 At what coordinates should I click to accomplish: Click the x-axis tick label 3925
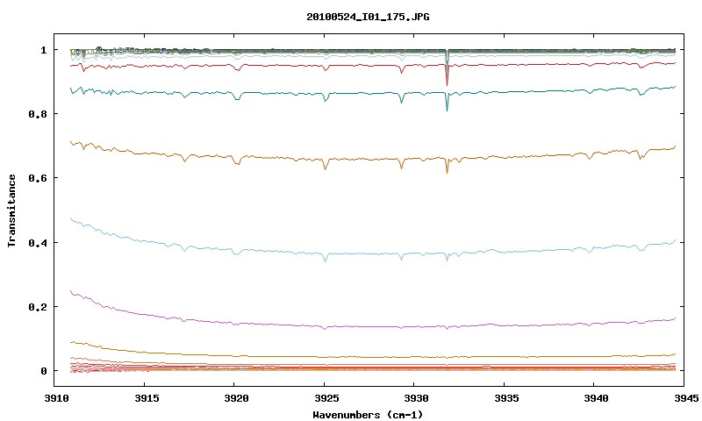pos(326,398)
